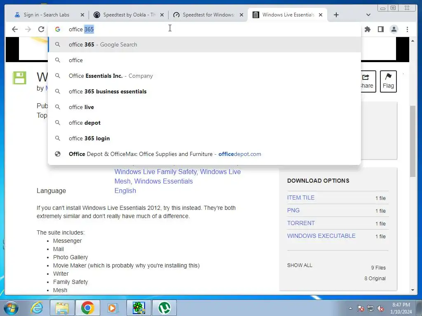Screen dimensions: 422x316
Task: Open Windows Live Family Safety topic link
Action: [156, 172]
